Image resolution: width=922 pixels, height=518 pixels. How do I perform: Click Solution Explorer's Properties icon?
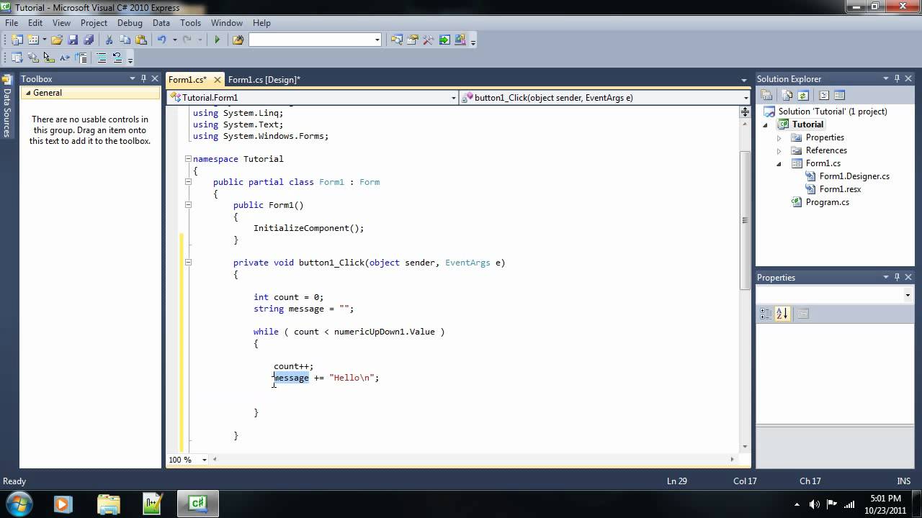pyautogui.click(x=767, y=95)
